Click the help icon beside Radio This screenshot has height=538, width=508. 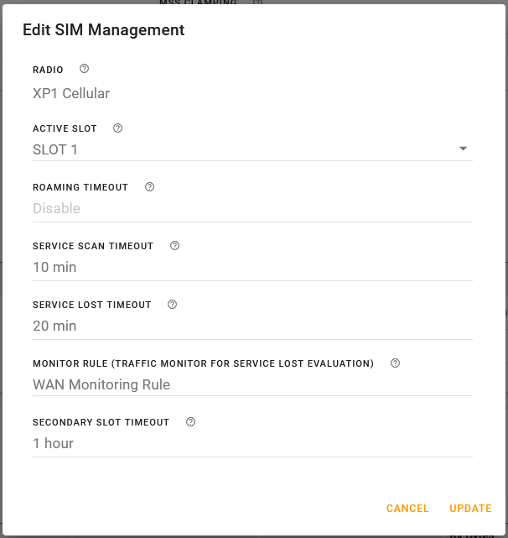point(84,70)
